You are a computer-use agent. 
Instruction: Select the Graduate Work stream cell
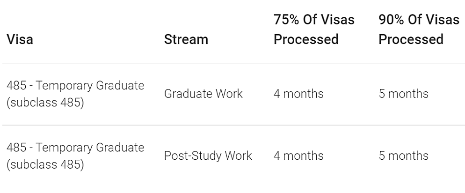[203, 94]
